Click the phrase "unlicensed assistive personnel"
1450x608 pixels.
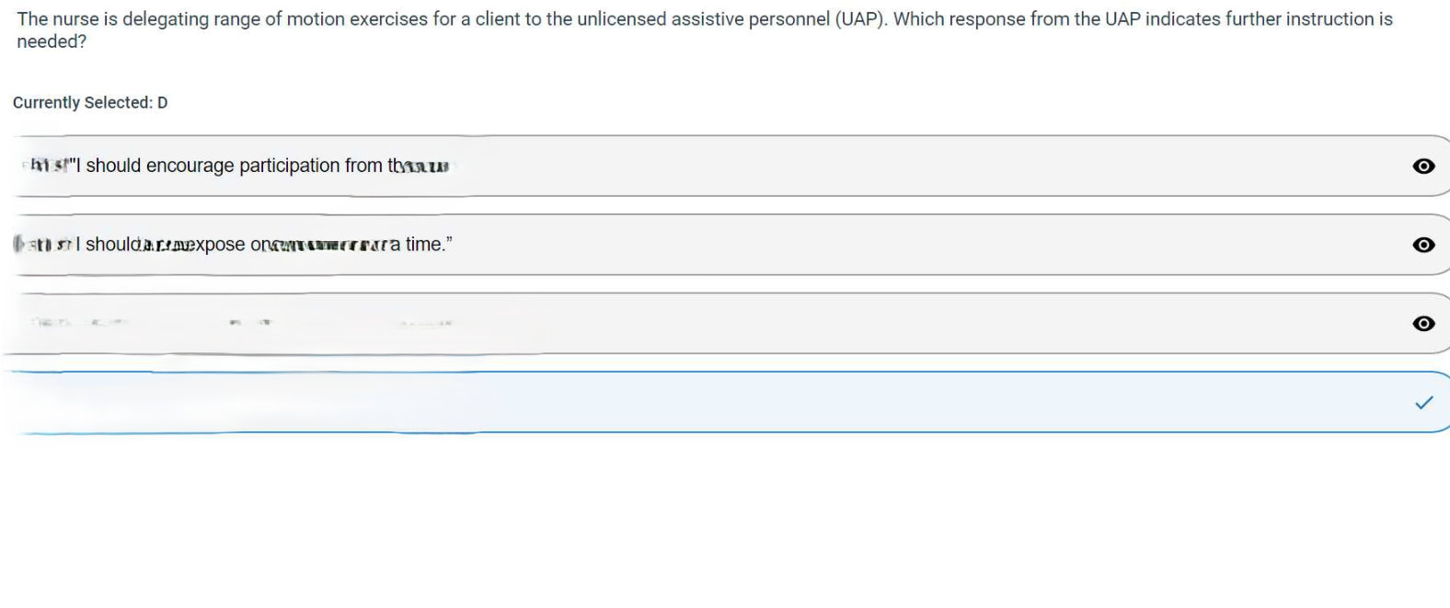point(704,19)
